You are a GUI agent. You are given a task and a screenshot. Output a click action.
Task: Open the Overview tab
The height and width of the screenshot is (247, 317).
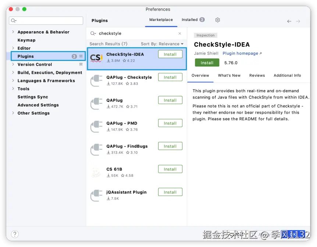[200, 75]
